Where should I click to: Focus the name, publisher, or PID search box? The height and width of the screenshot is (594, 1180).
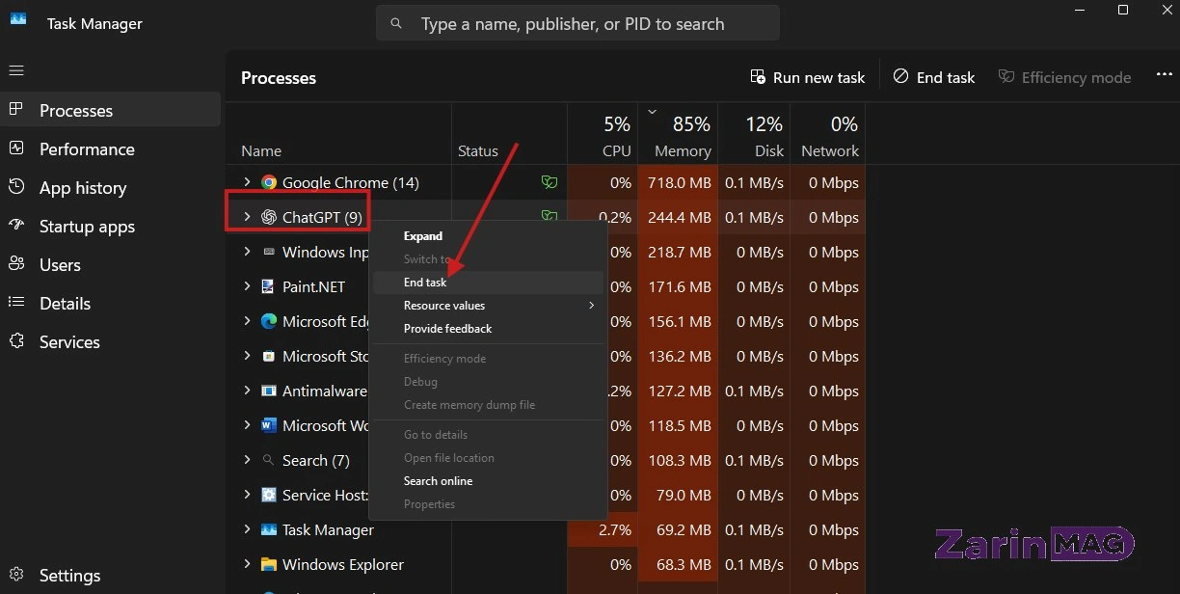coord(578,24)
